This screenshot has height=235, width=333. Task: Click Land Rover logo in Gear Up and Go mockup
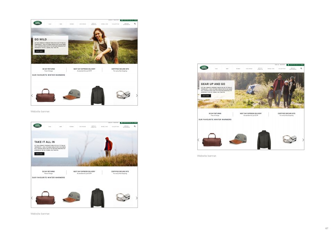[x=204, y=68]
